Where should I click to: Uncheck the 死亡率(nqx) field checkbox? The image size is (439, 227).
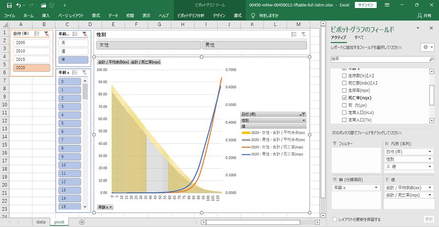click(x=344, y=98)
